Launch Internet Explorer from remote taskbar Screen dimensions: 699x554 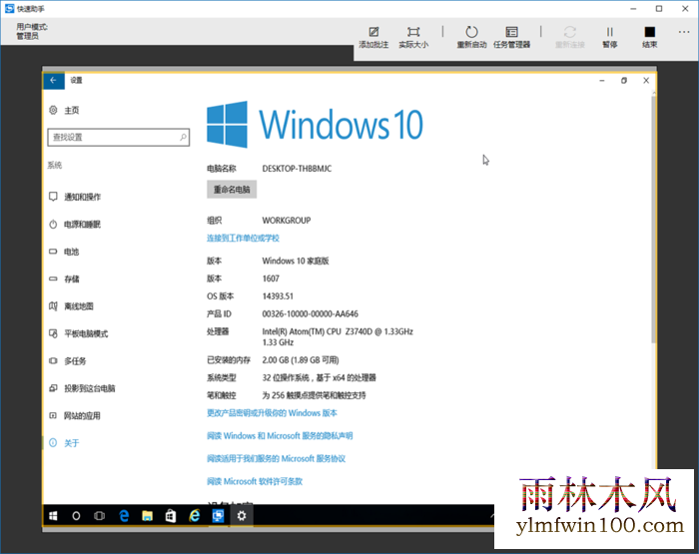195,516
